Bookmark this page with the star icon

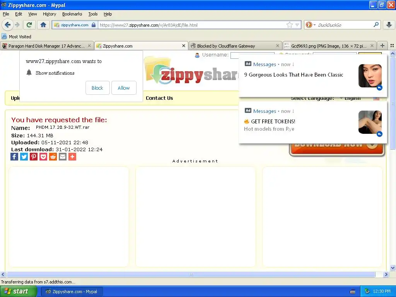[x=289, y=25]
